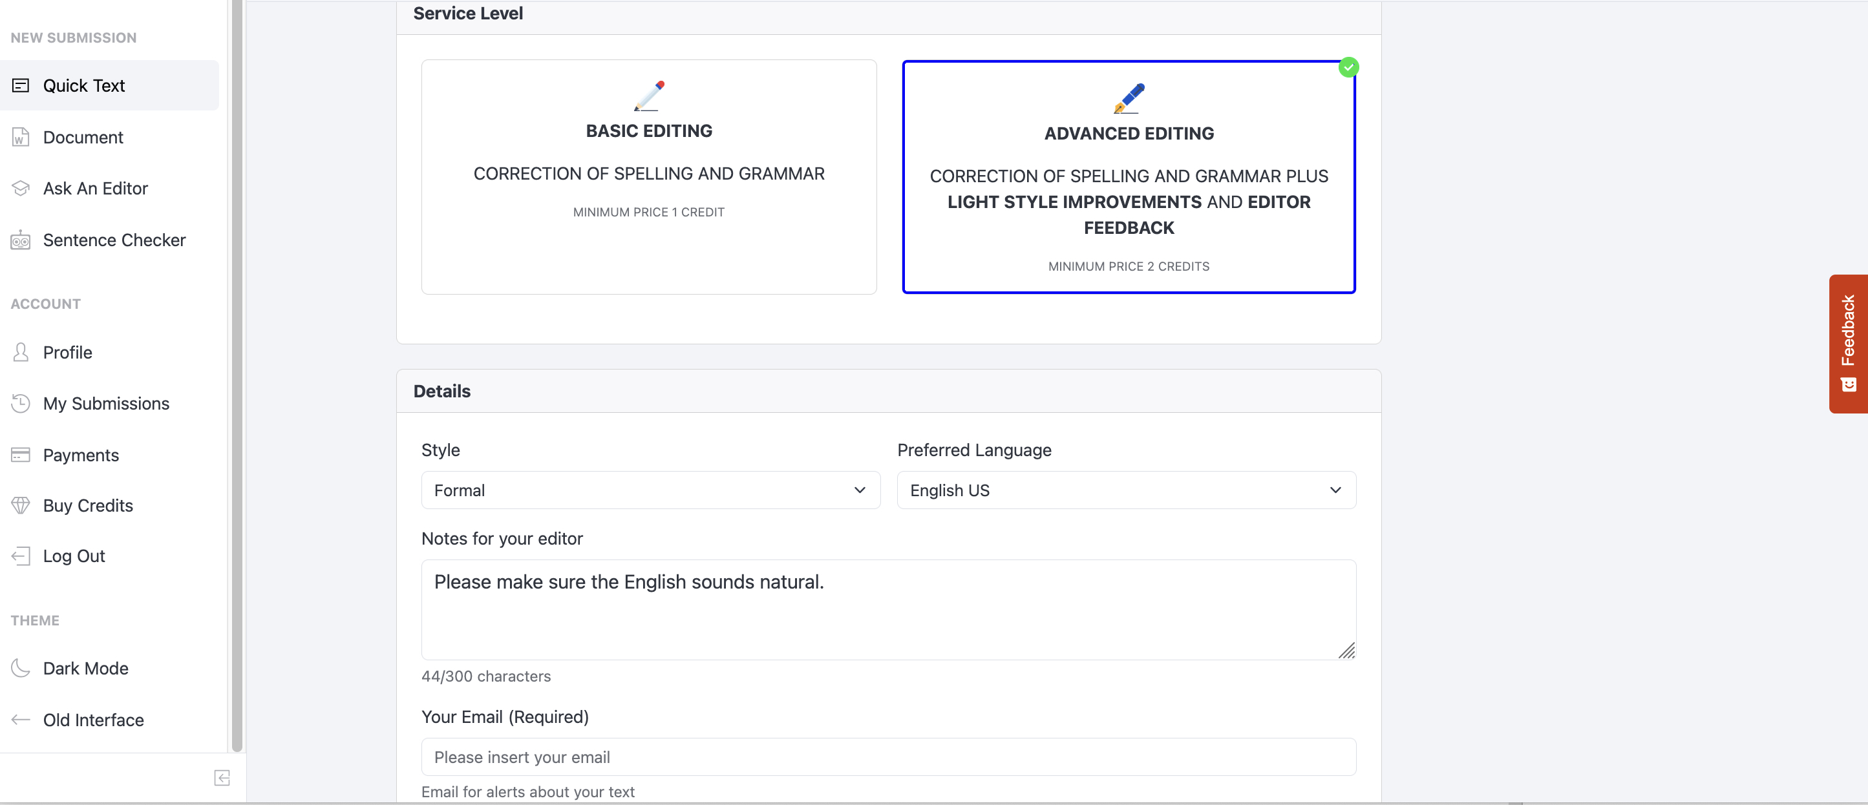The width and height of the screenshot is (1868, 805).
Task: Click the Payments card icon
Action: (x=20, y=455)
